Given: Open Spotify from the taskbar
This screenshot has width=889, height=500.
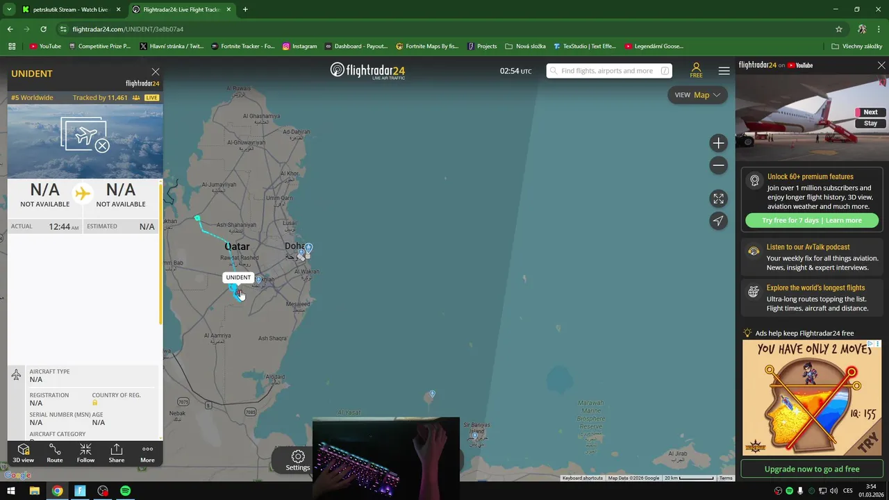Looking at the screenshot, I should pos(125,491).
